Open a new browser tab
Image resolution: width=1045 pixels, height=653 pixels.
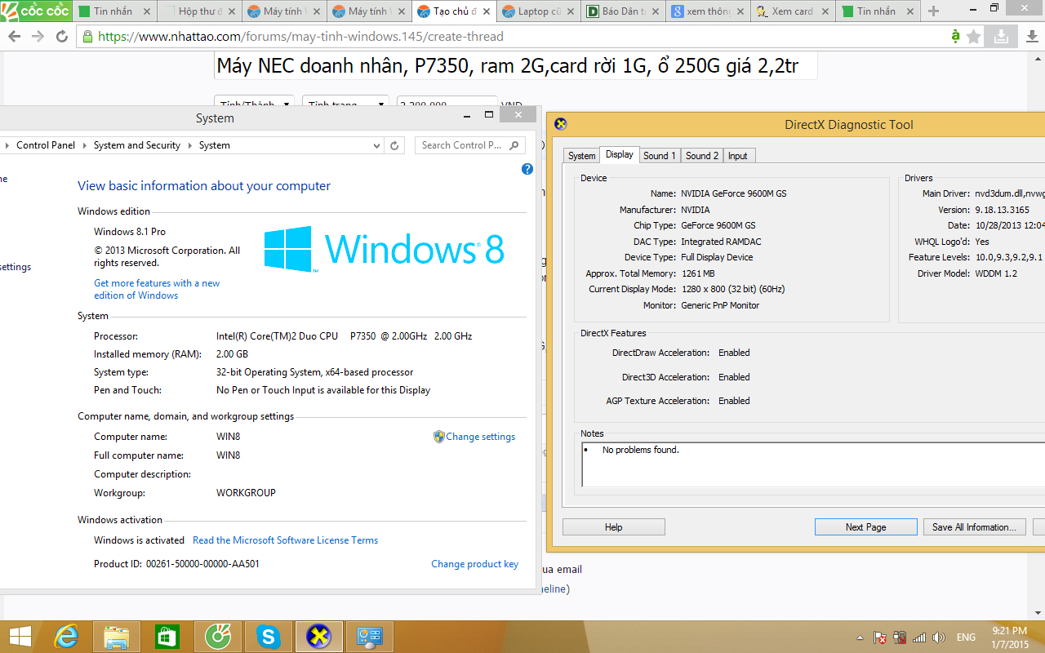point(934,11)
